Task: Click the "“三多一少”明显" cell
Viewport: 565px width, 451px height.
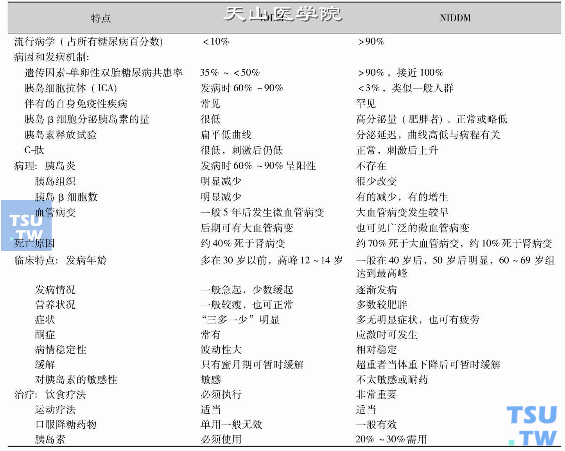Action: [240, 320]
